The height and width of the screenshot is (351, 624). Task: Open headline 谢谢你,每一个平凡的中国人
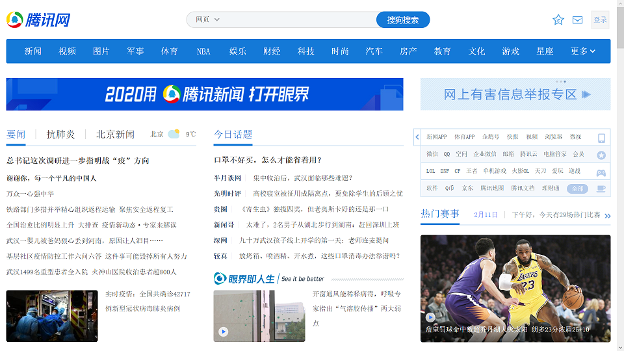(51, 178)
